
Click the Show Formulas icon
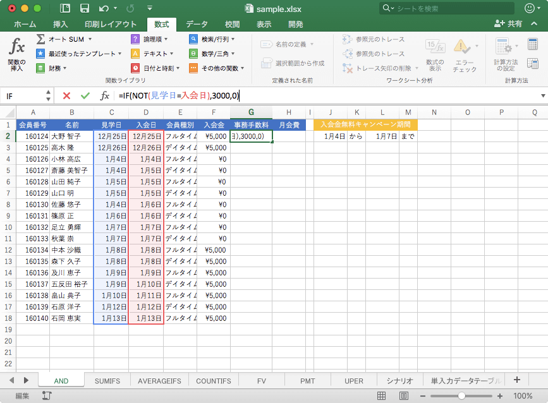[435, 47]
